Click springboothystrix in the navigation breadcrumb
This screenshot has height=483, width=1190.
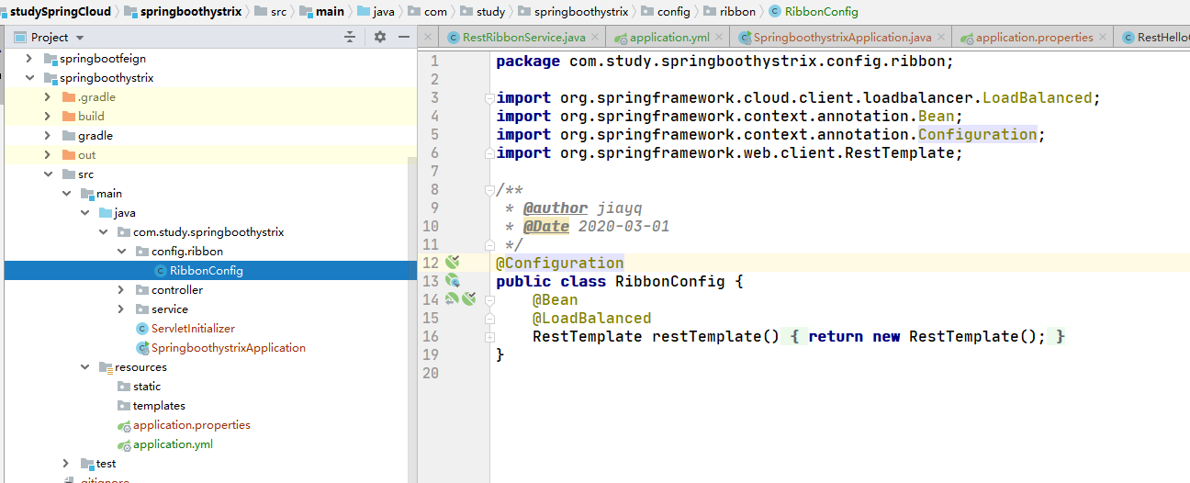tap(190, 12)
